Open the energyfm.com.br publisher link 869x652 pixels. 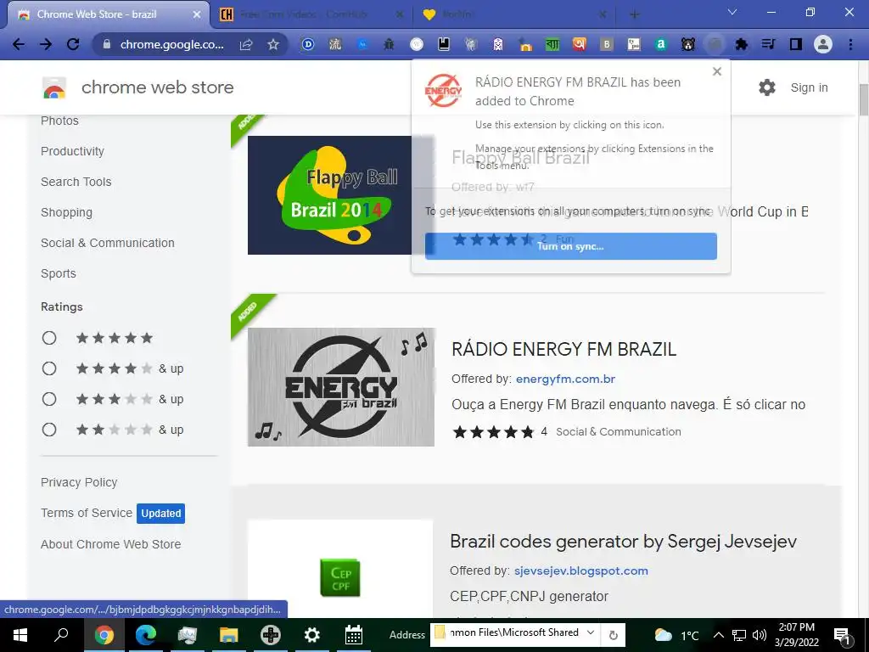click(565, 379)
